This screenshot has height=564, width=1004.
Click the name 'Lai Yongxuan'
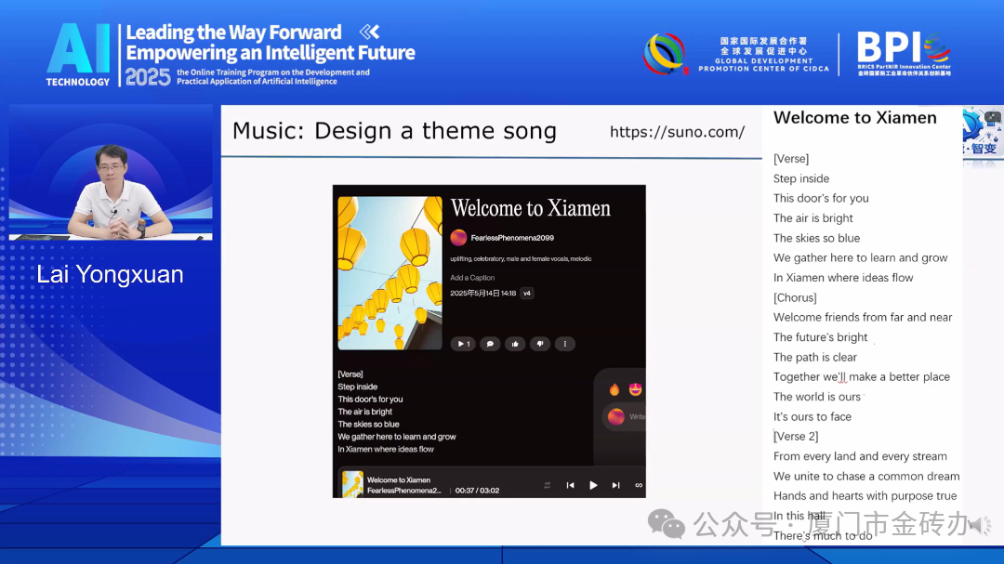tap(110, 275)
